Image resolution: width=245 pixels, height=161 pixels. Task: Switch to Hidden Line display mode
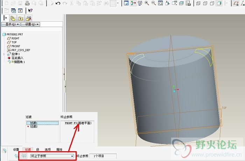tap(205, 3)
